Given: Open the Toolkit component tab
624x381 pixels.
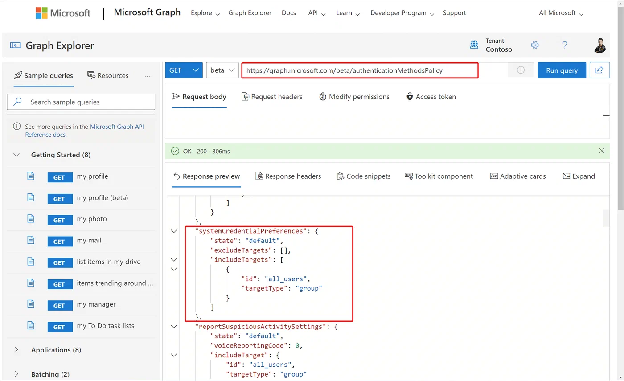Looking at the screenshot, I should (x=439, y=176).
